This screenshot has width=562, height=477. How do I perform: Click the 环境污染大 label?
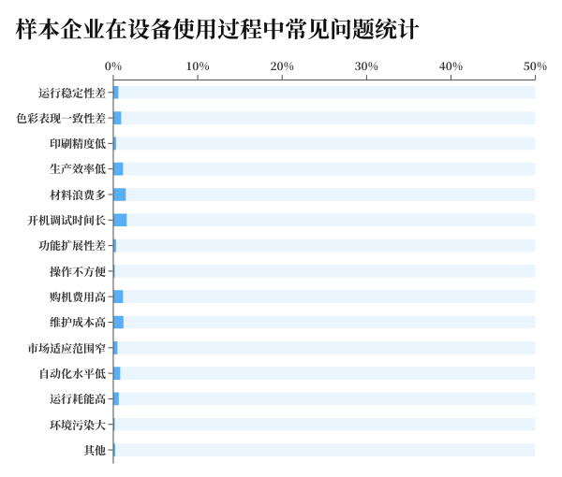[78, 425]
